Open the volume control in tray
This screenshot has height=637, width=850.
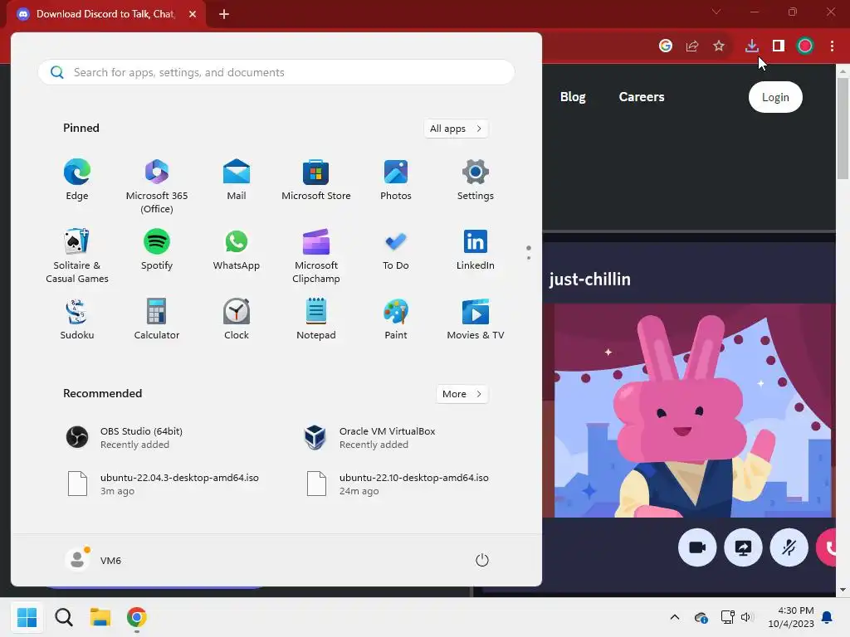[747, 617]
